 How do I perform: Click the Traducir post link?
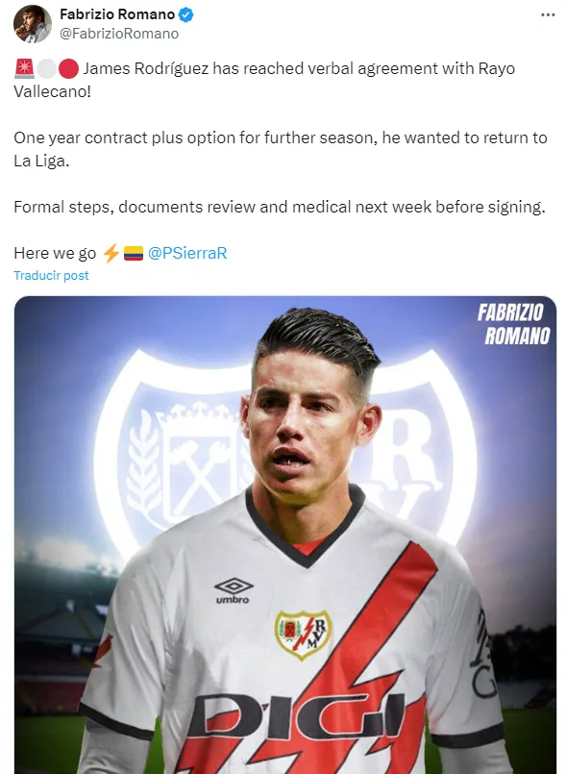(51, 275)
